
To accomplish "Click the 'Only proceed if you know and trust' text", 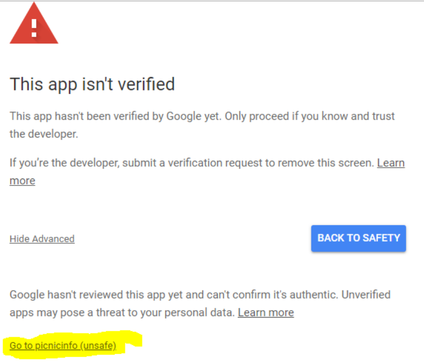I will [309, 116].
